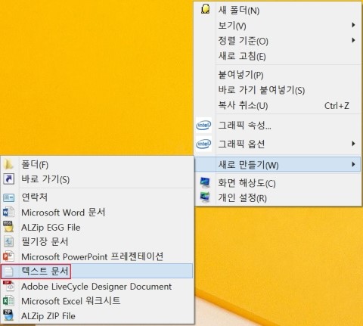363x326 pixels.
Task: Select 새로 고침(E) to refresh
Action: point(278,56)
